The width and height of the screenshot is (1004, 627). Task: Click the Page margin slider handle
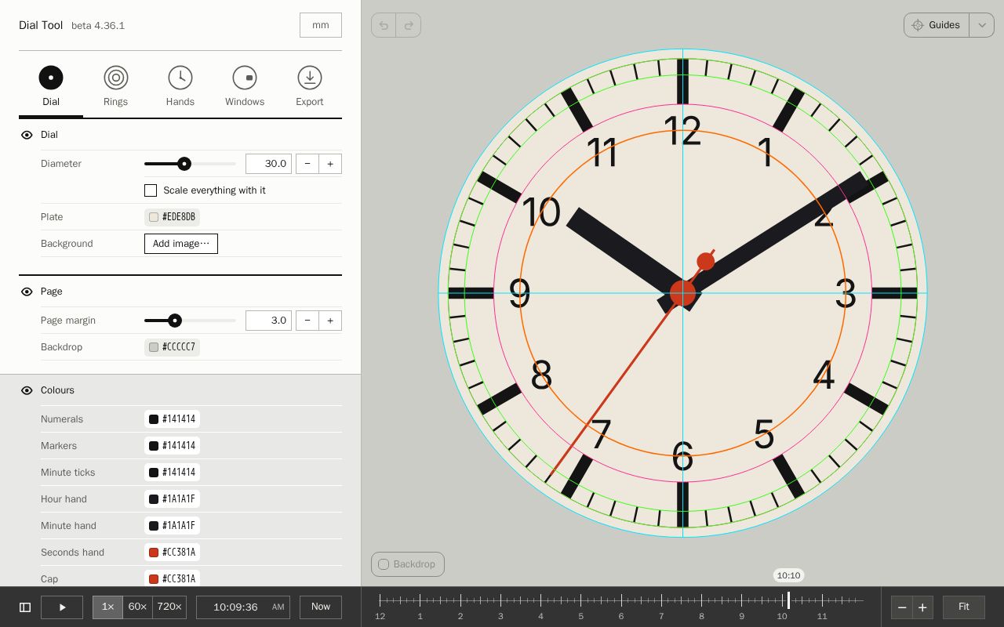[175, 321]
